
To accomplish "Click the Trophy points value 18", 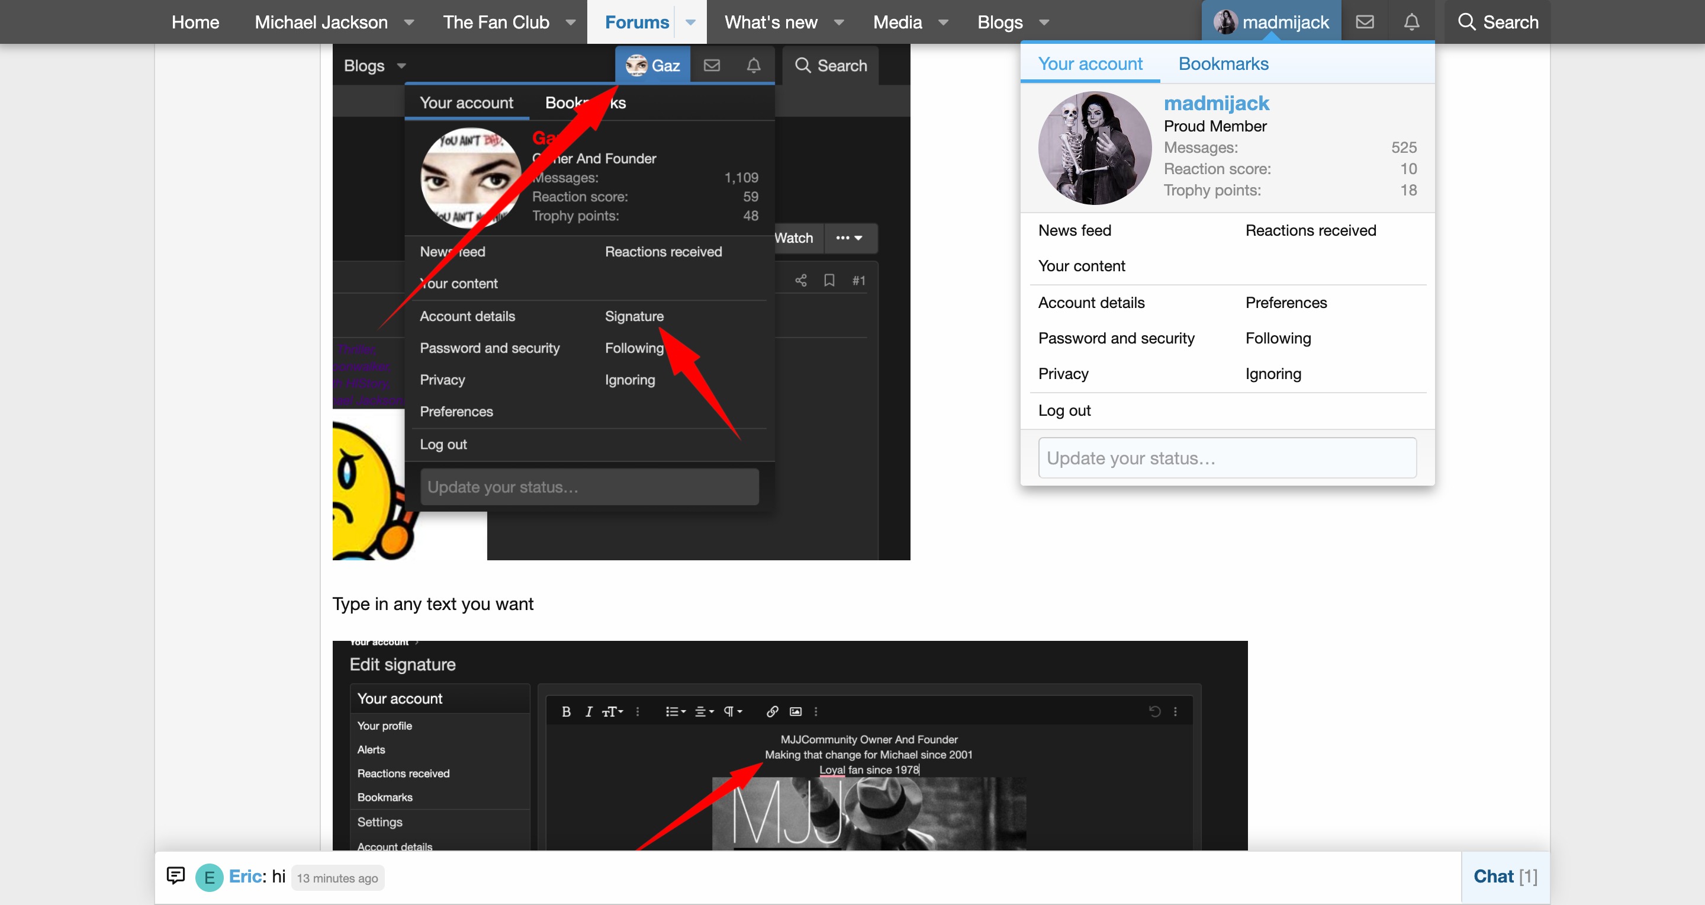I will (x=1408, y=190).
